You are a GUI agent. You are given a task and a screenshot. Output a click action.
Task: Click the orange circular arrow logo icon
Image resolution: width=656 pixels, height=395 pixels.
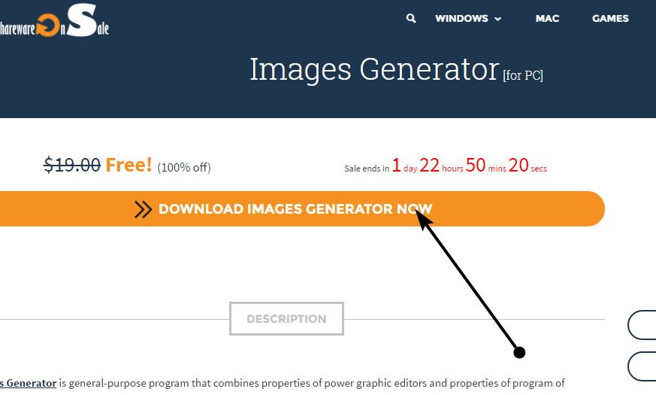[47, 25]
